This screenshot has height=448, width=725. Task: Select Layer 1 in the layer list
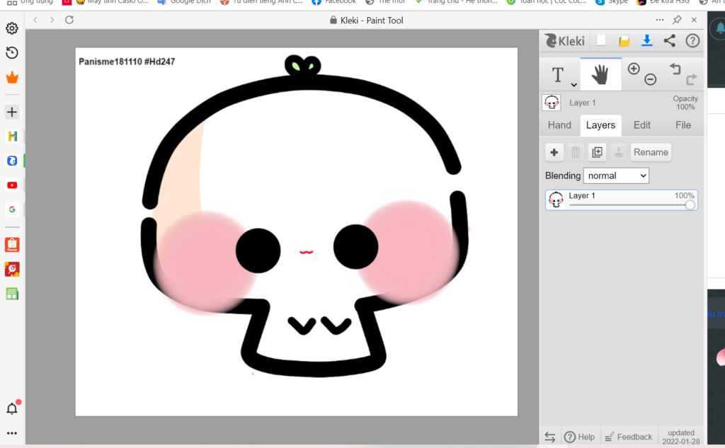tap(621, 200)
